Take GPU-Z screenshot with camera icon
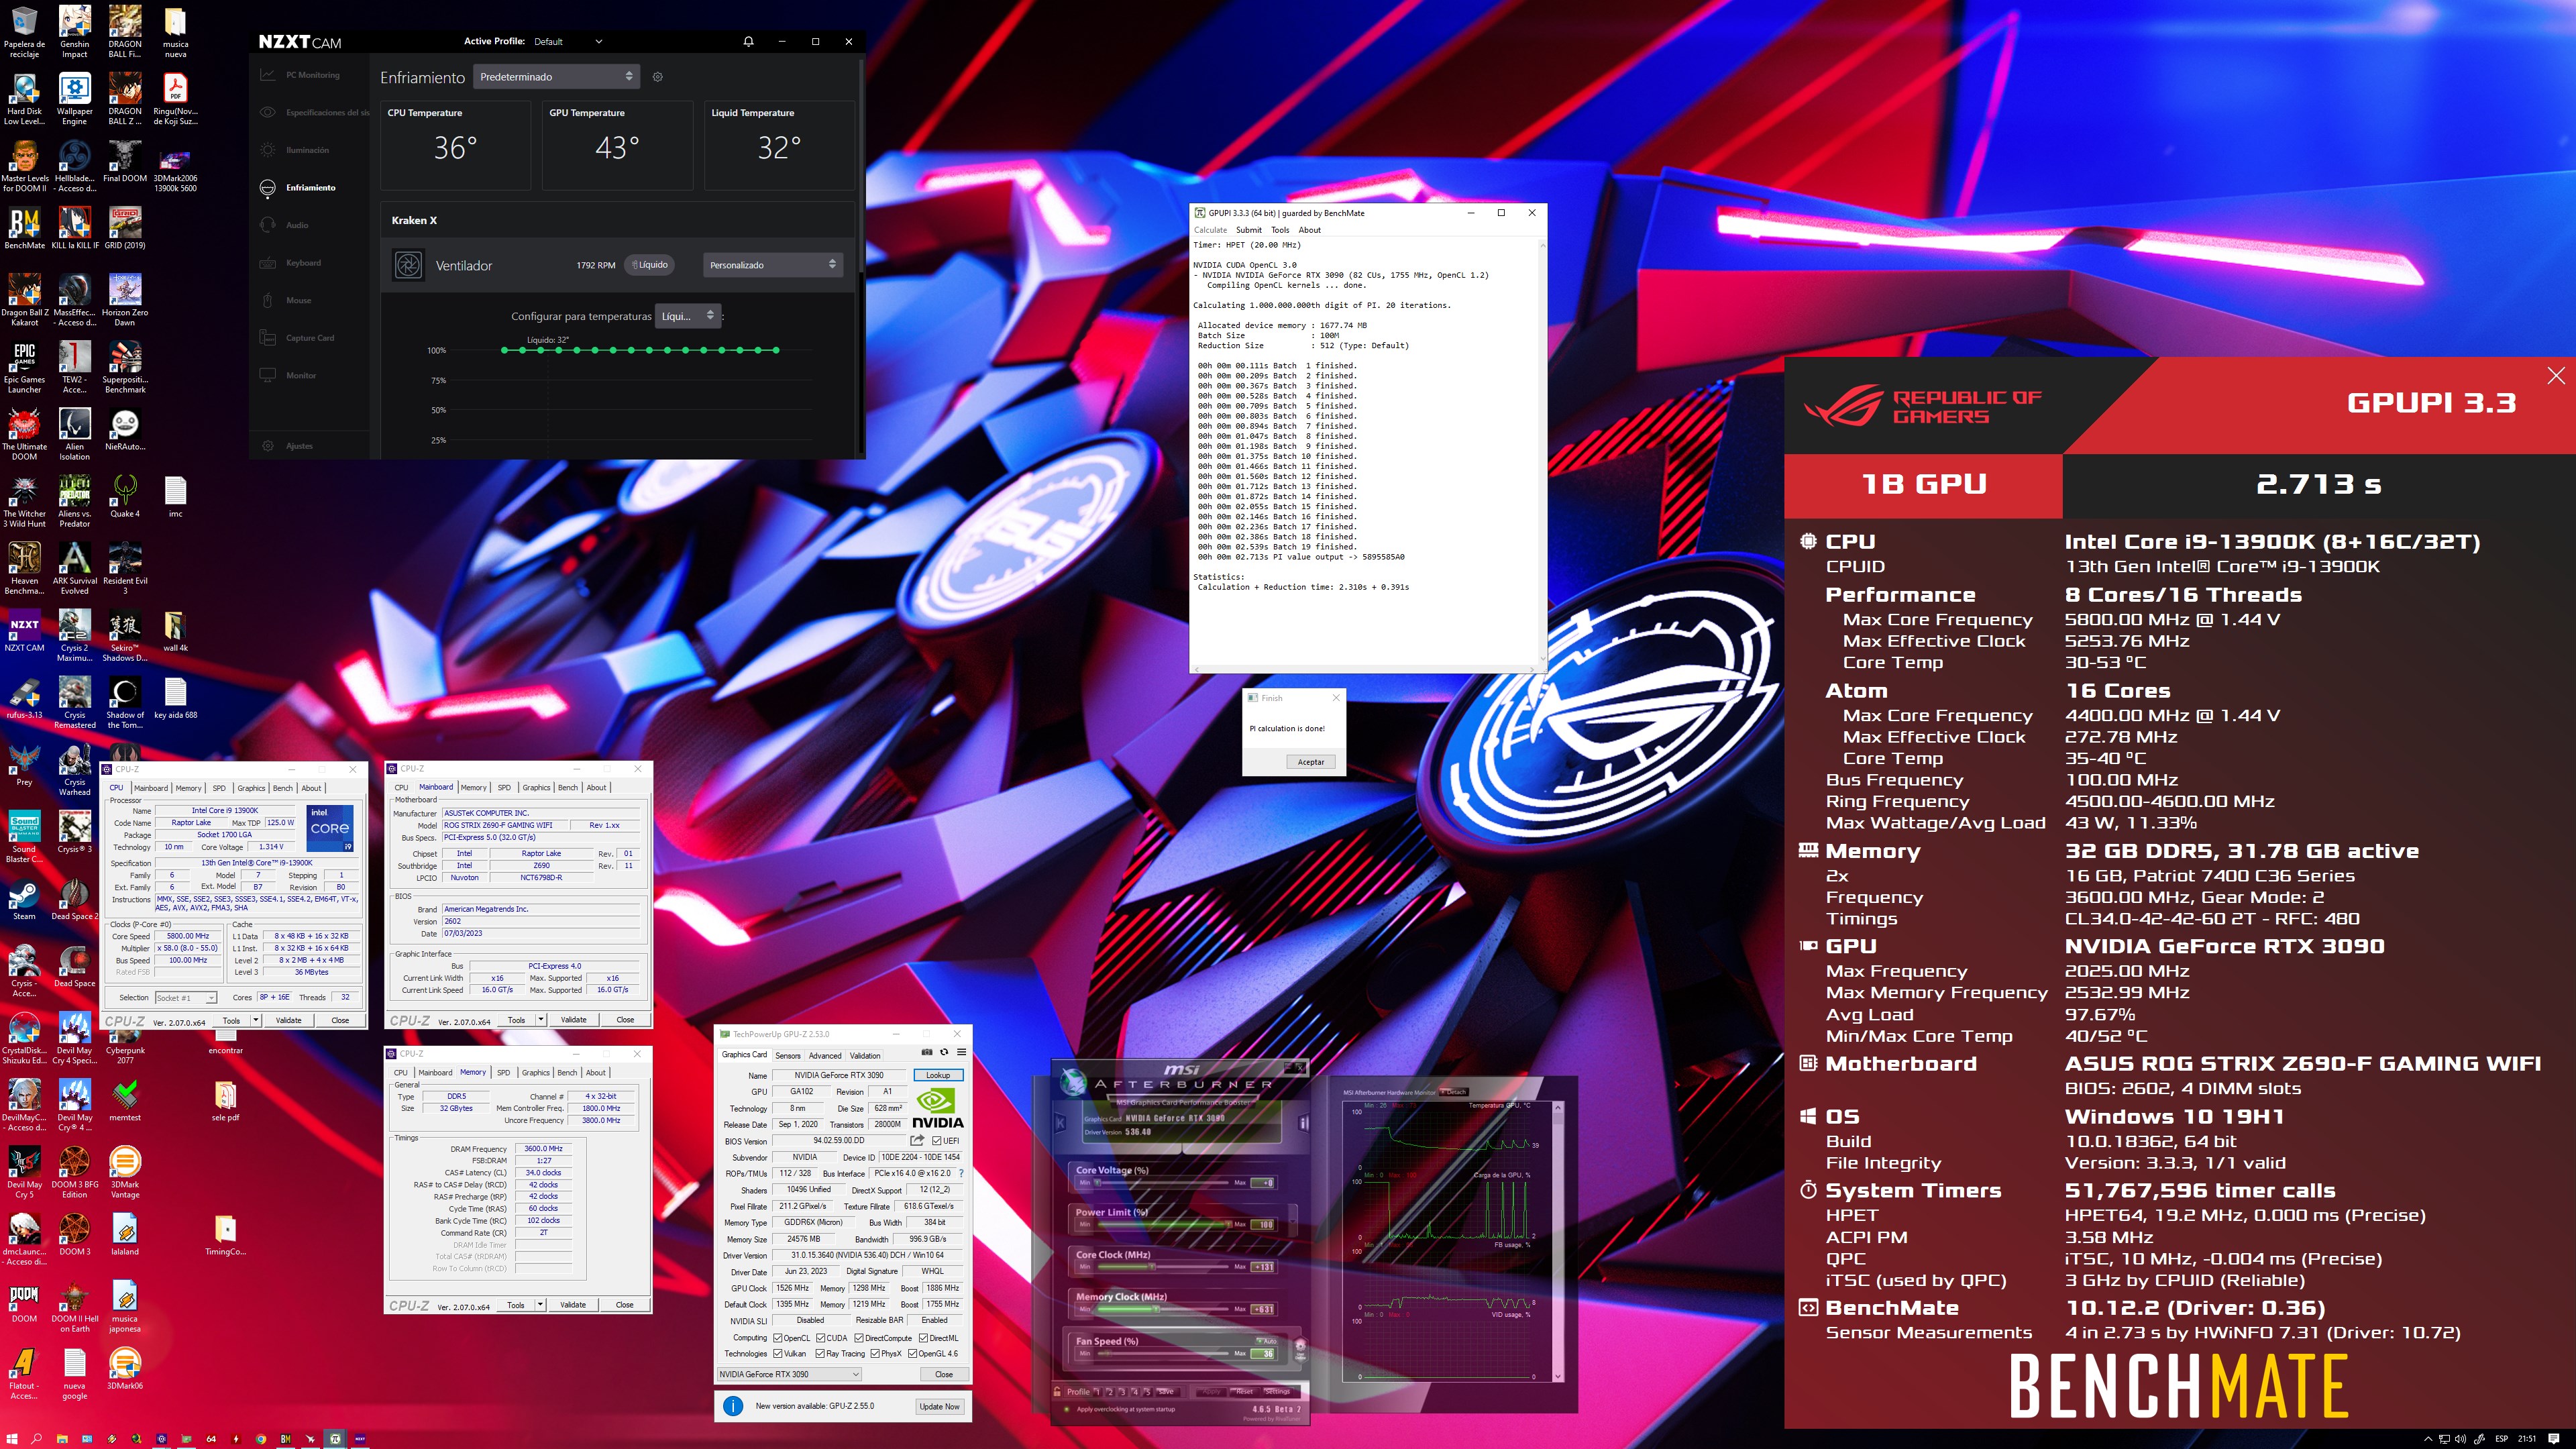 927,1052
